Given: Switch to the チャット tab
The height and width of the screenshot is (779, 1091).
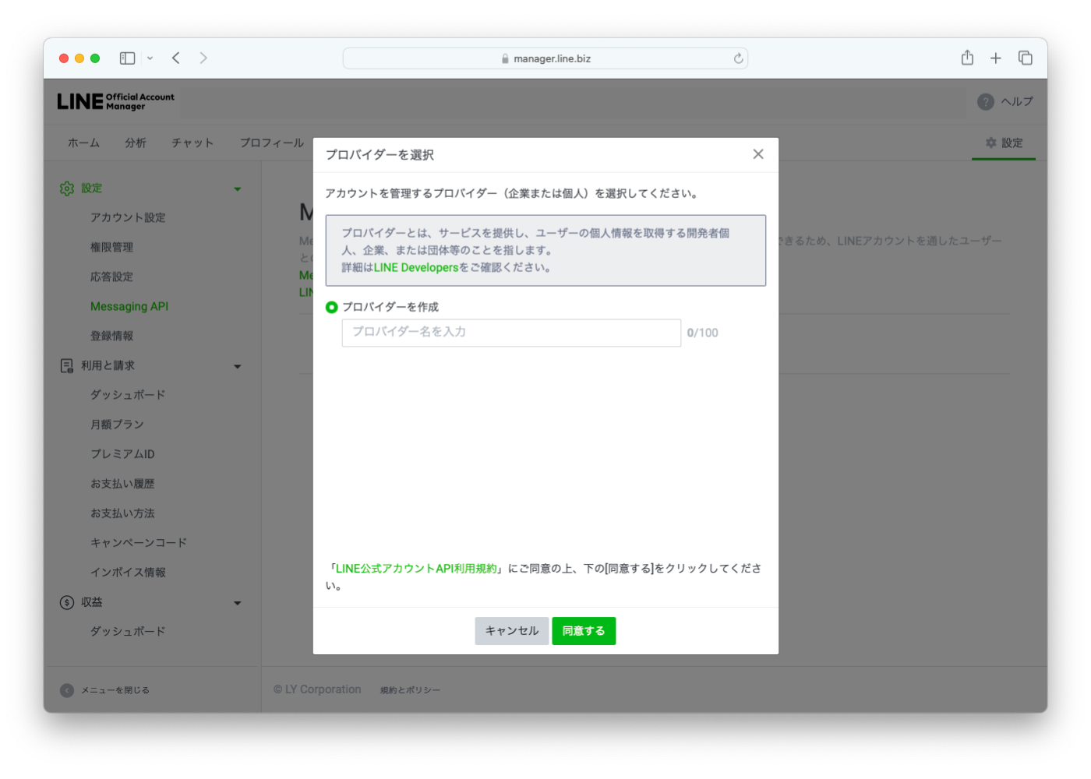Looking at the screenshot, I should (192, 143).
